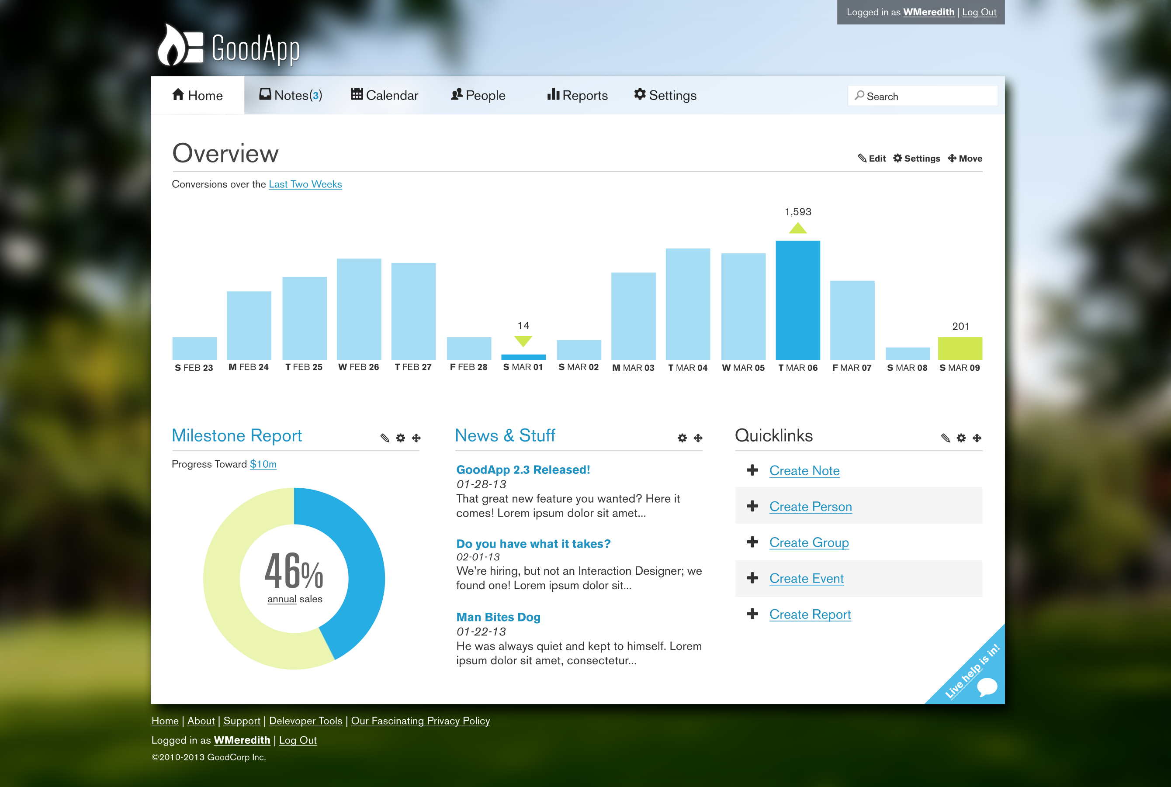The image size is (1171, 787).
Task: Open the $10m goal selector
Action: pos(263,464)
